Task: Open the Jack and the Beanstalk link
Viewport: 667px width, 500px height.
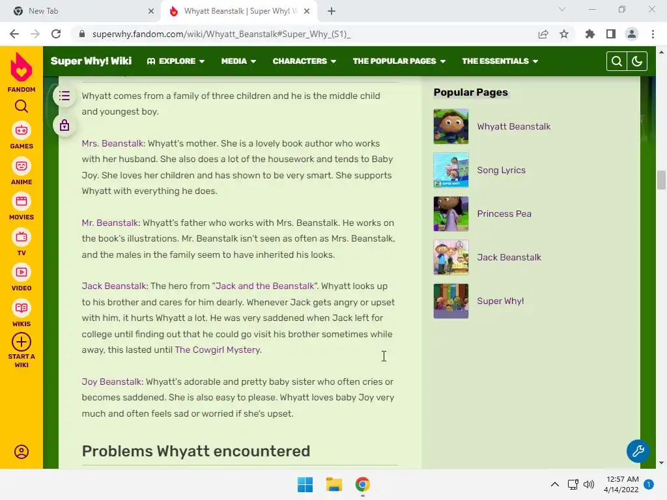Action: [264, 286]
